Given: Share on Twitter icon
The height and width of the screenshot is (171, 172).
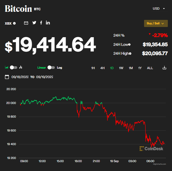Looking at the screenshot, I should 34,23.
